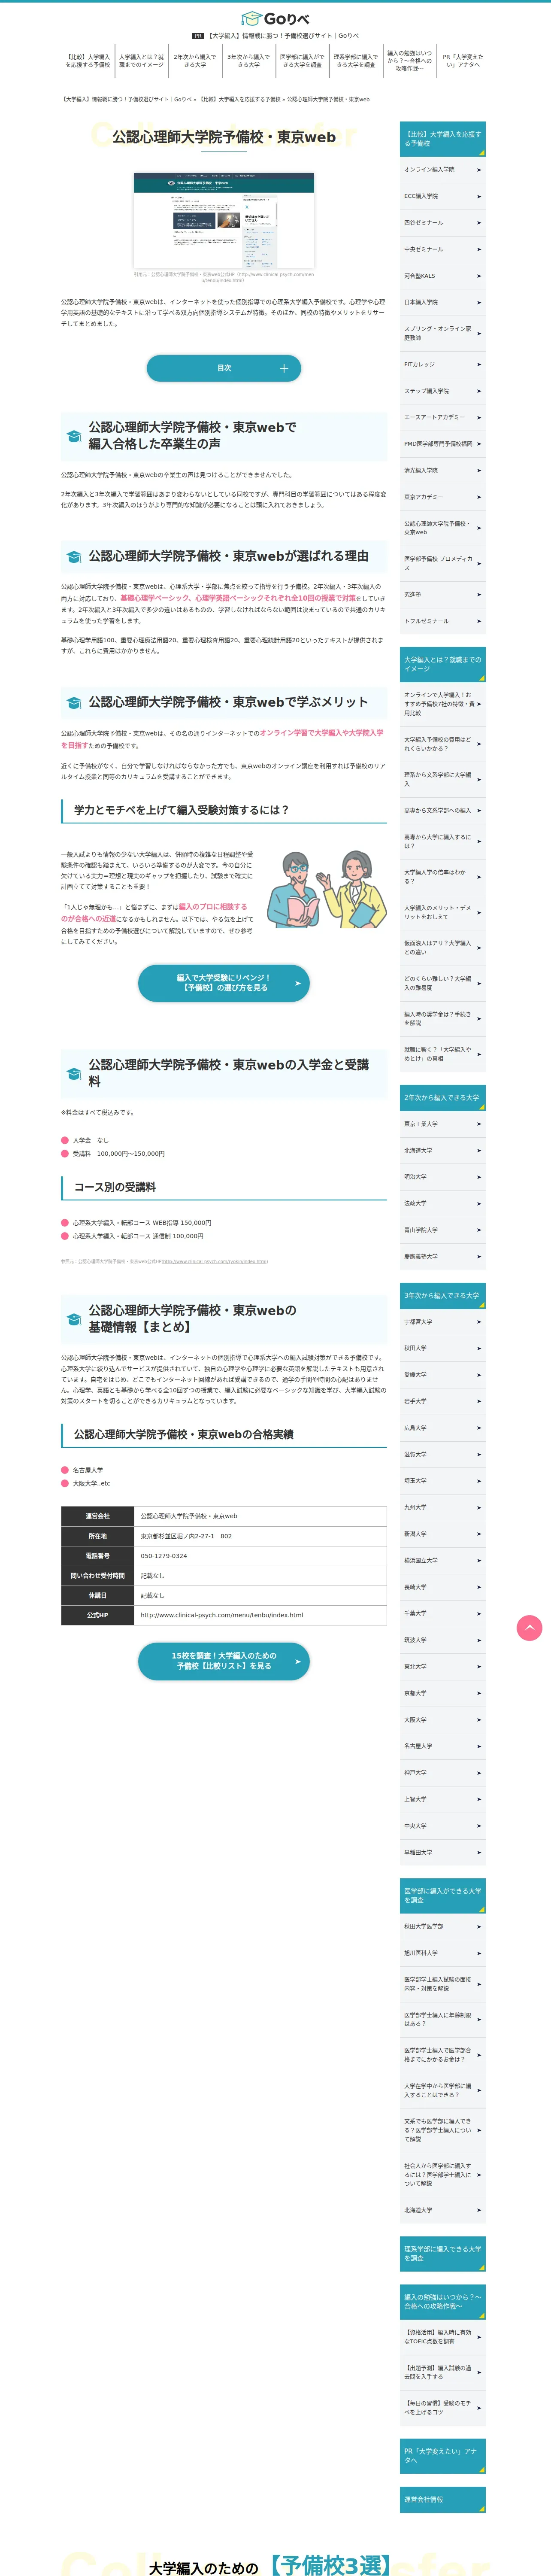
Task: Open PR「大学変えたい」アナタへ nav item
Action: point(462,61)
